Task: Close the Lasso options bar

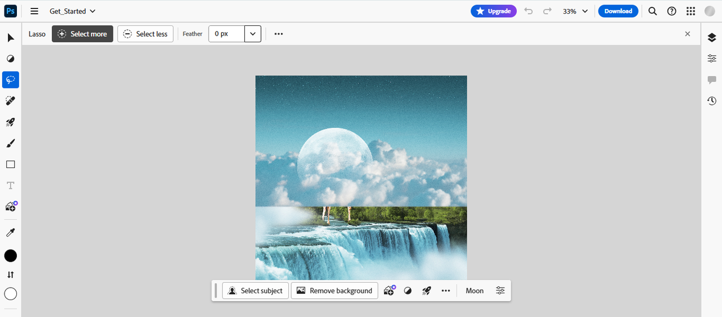Action: point(688,34)
